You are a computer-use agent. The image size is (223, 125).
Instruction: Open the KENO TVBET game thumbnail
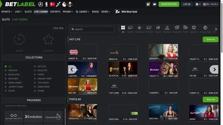204,113
